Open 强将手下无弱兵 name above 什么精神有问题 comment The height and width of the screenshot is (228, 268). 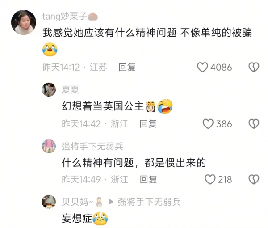click(92, 146)
